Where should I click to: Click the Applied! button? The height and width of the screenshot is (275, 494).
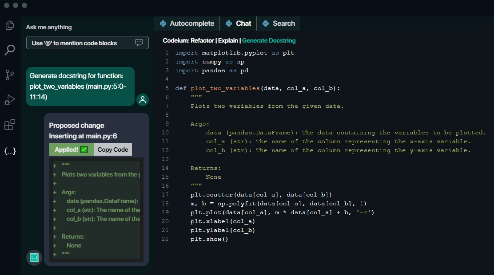[67, 149]
